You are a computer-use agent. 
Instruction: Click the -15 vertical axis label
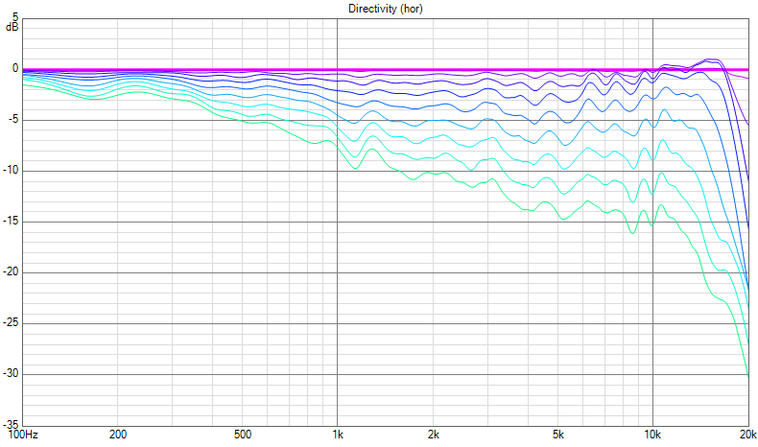click(11, 222)
